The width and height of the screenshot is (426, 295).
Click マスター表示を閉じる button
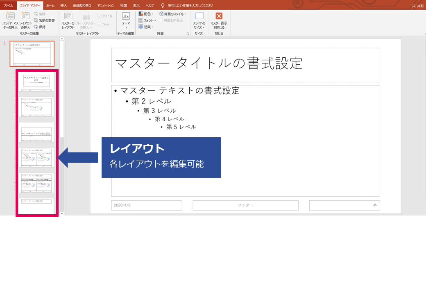(x=219, y=20)
